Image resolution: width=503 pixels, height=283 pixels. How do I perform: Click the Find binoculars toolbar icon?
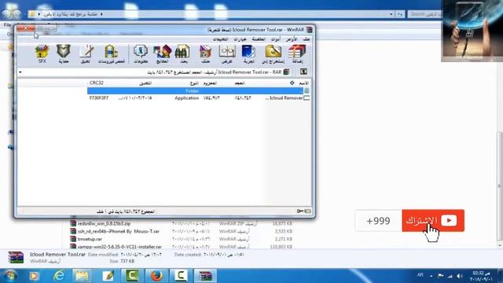(x=182, y=54)
